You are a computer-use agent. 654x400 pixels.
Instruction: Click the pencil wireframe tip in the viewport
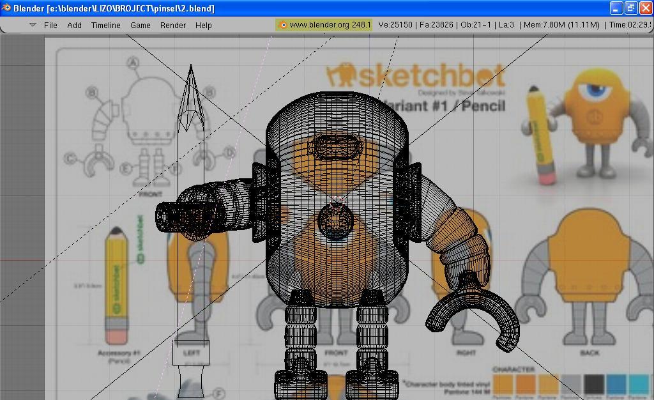(x=190, y=98)
